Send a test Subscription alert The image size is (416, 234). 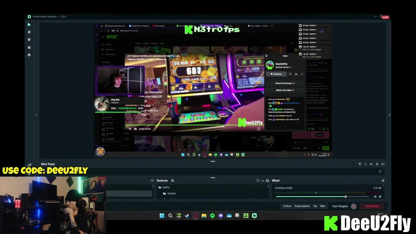(302, 206)
